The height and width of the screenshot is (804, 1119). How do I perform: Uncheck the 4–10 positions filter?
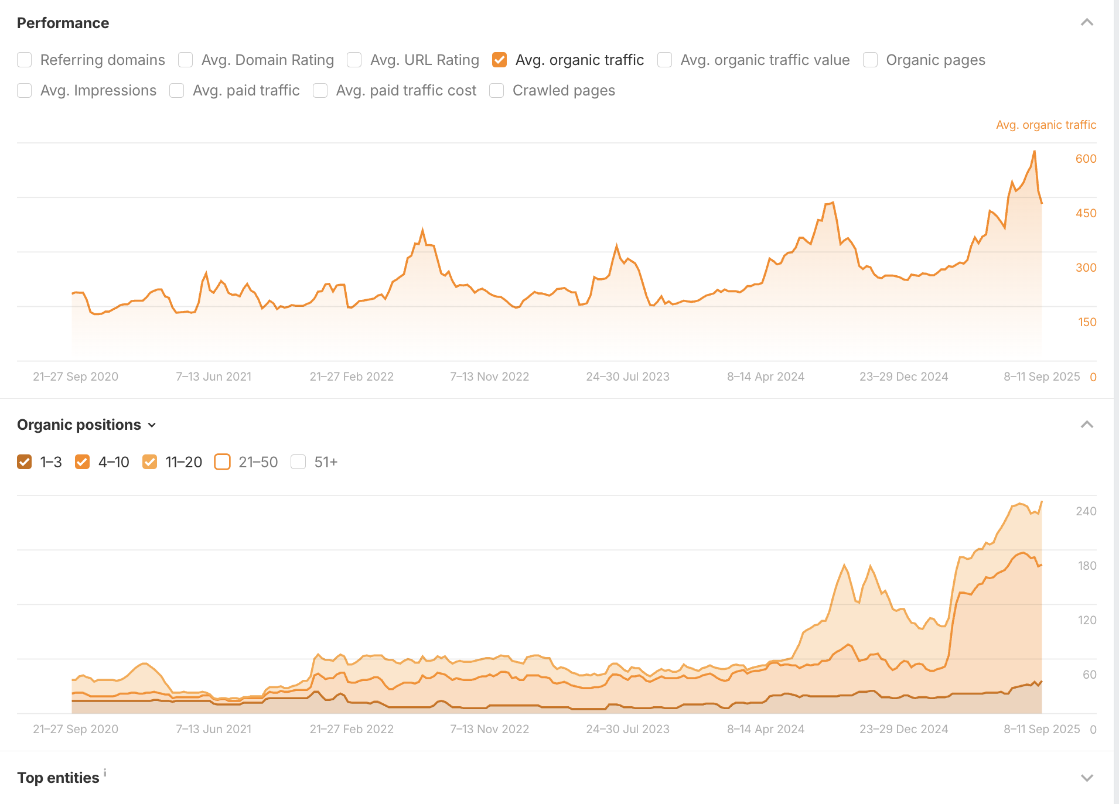(83, 462)
